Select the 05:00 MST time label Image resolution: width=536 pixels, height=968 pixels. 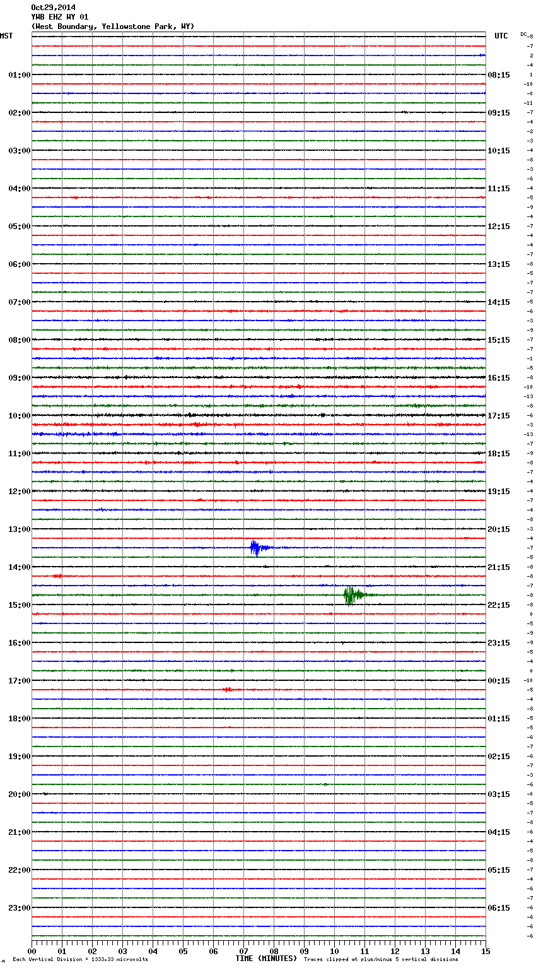click(x=20, y=227)
